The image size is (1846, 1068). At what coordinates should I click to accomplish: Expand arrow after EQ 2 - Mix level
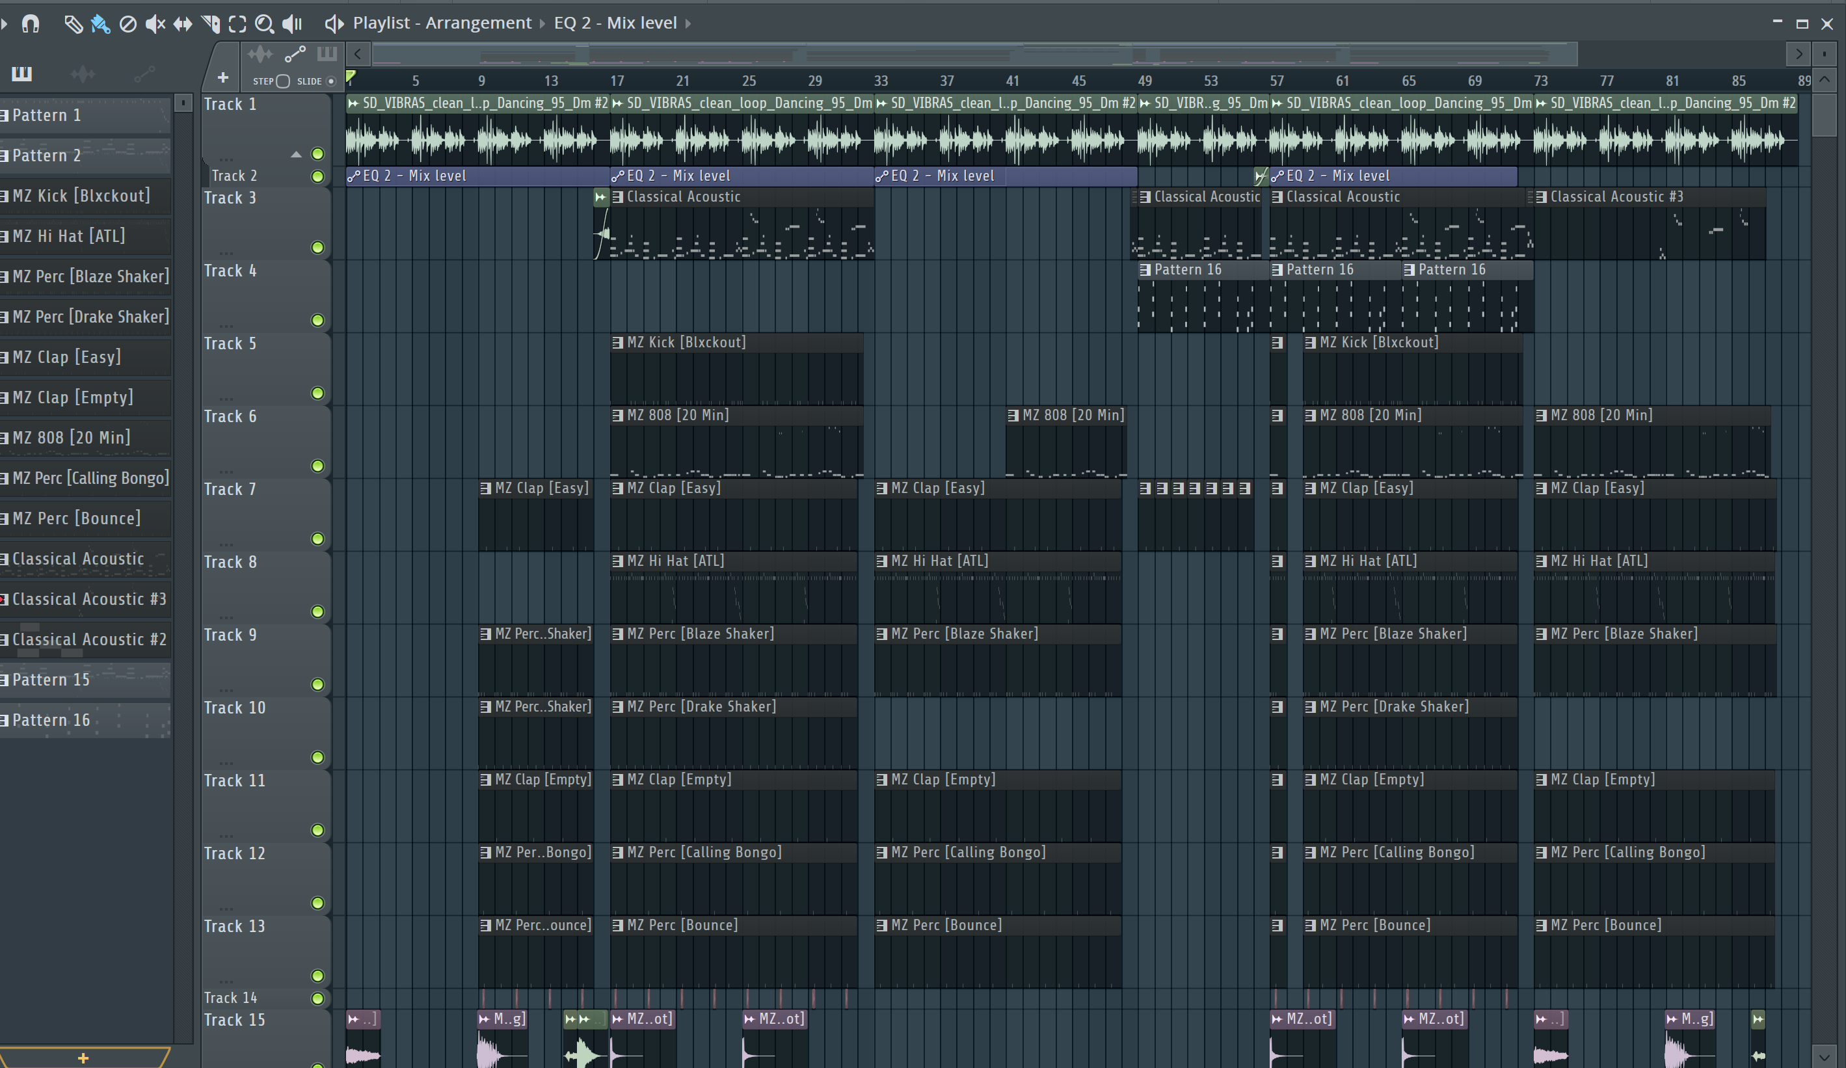click(688, 23)
